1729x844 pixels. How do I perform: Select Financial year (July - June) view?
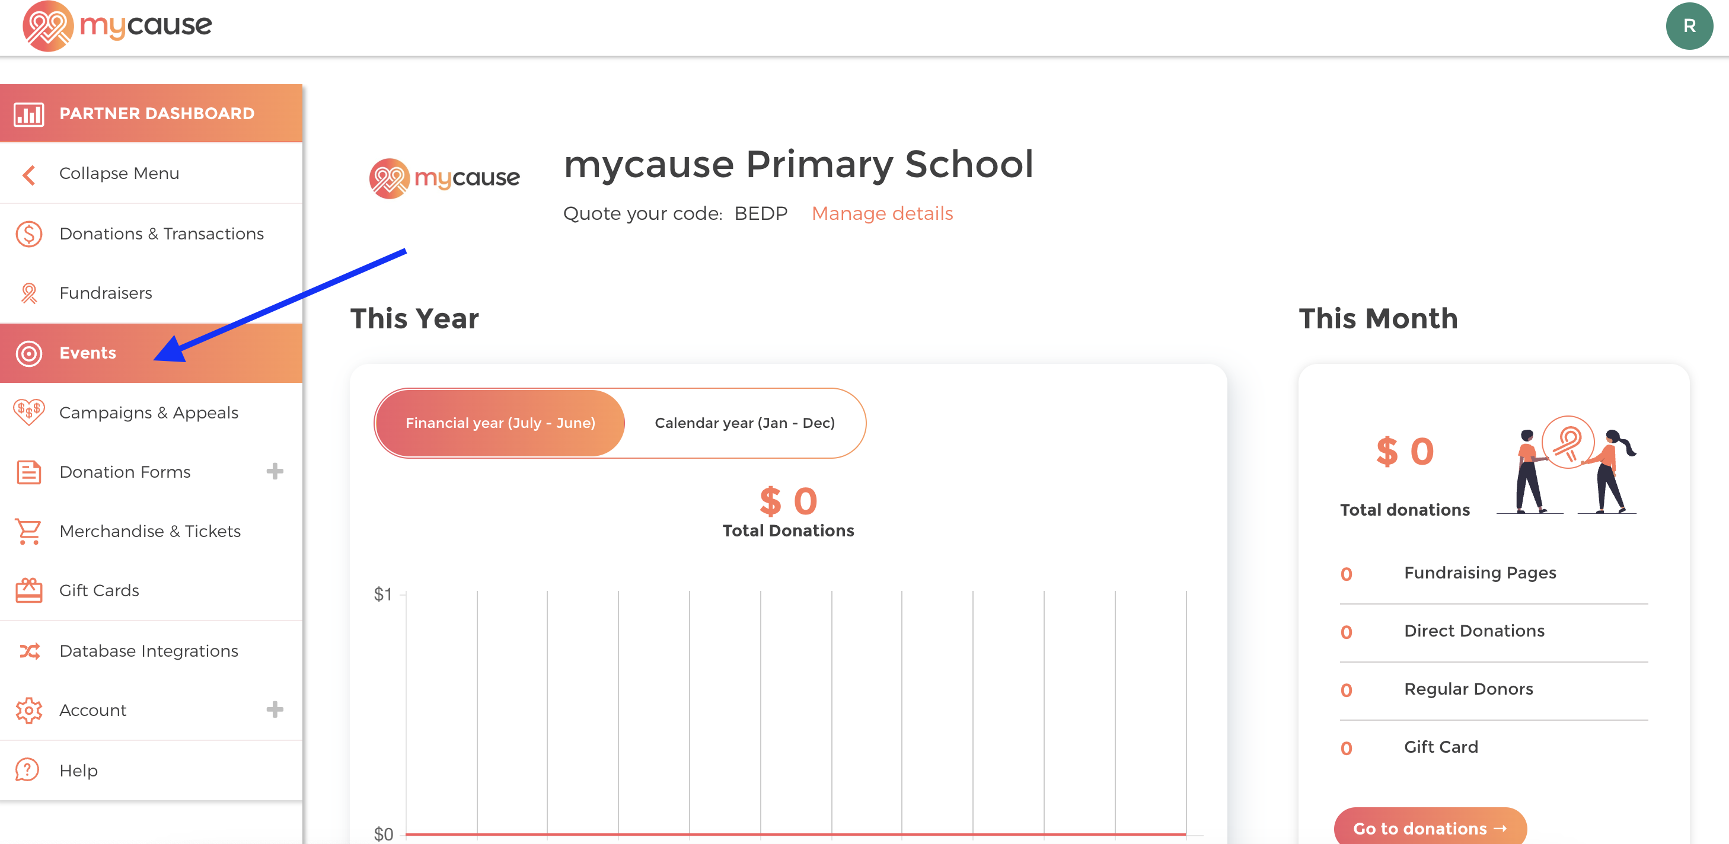500,423
